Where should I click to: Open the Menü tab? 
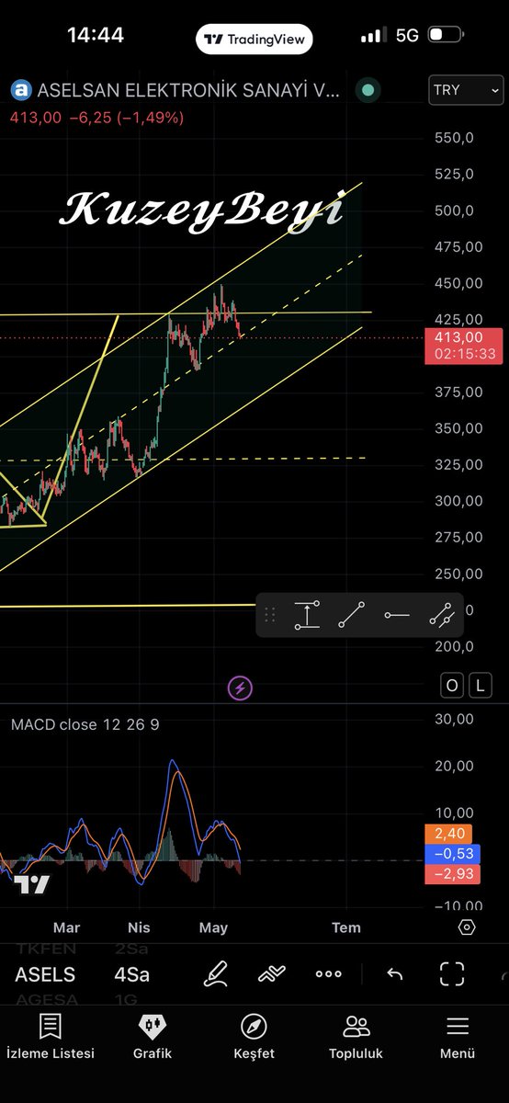pyautogui.click(x=457, y=1037)
